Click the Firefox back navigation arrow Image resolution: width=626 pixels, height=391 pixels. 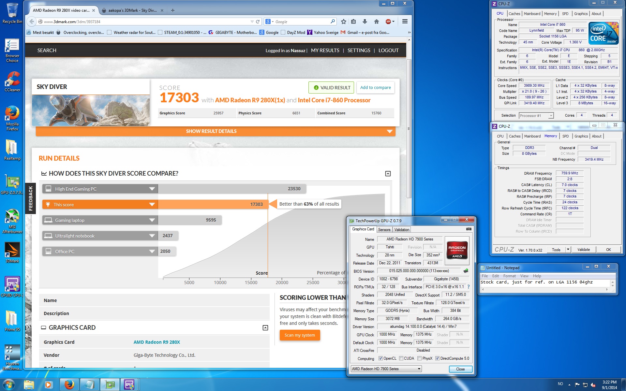[x=31, y=22]
